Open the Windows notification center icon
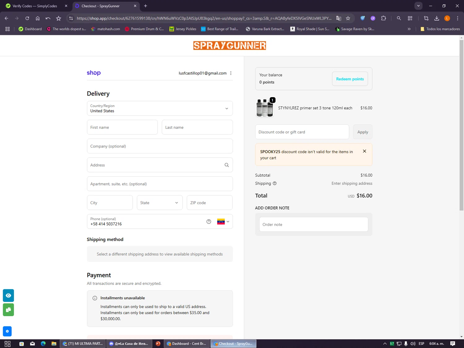 (x=453, y=344)
